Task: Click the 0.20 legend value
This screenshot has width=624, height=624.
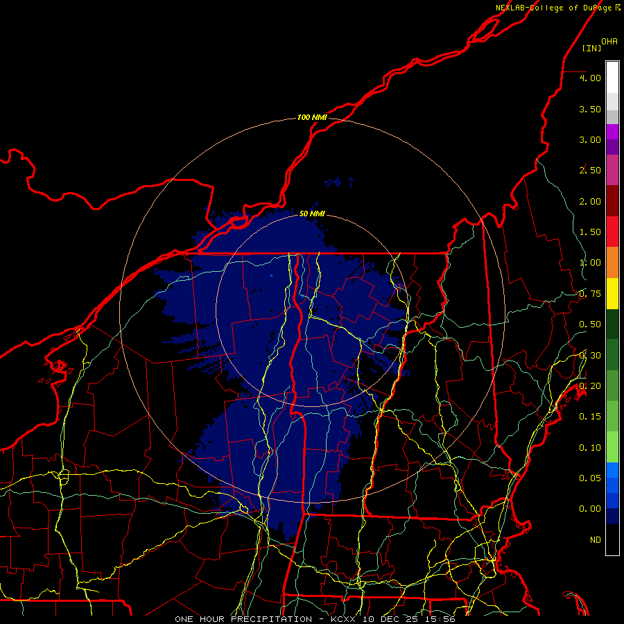Action: 590,386
